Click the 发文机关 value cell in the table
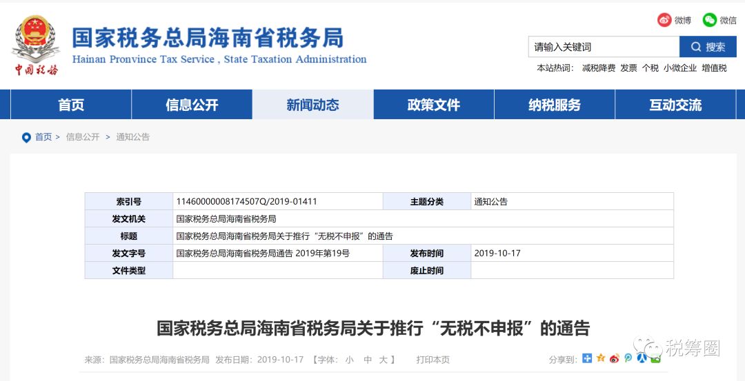The width and height of the screenshot is (745, 381). point(423,218)
